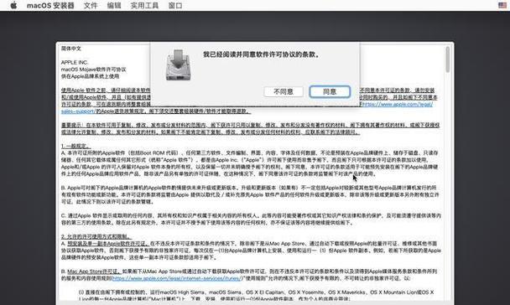
Task: Click the Mac App Store许可证 underlined text
Action: [94, 271]
